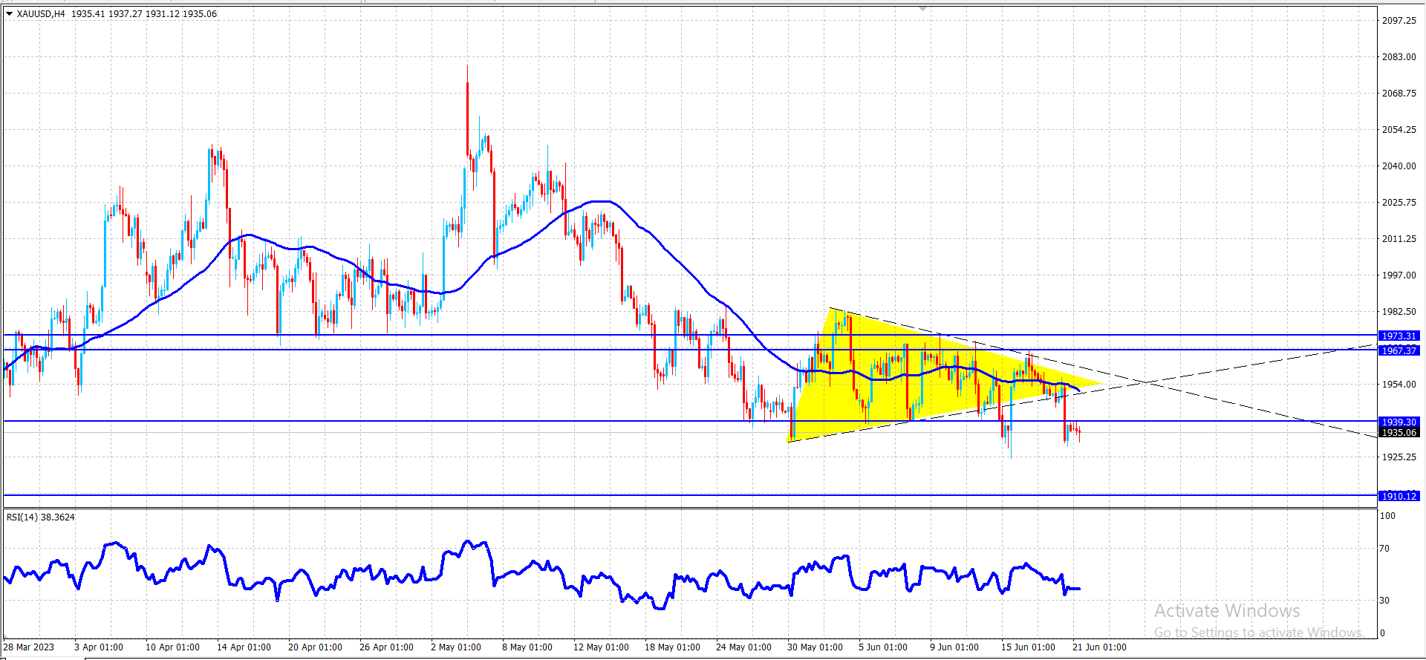Click the 1982.50 price scale value
The height and width of the screenshot is (660, 1426).
(x=1399, y=312)
